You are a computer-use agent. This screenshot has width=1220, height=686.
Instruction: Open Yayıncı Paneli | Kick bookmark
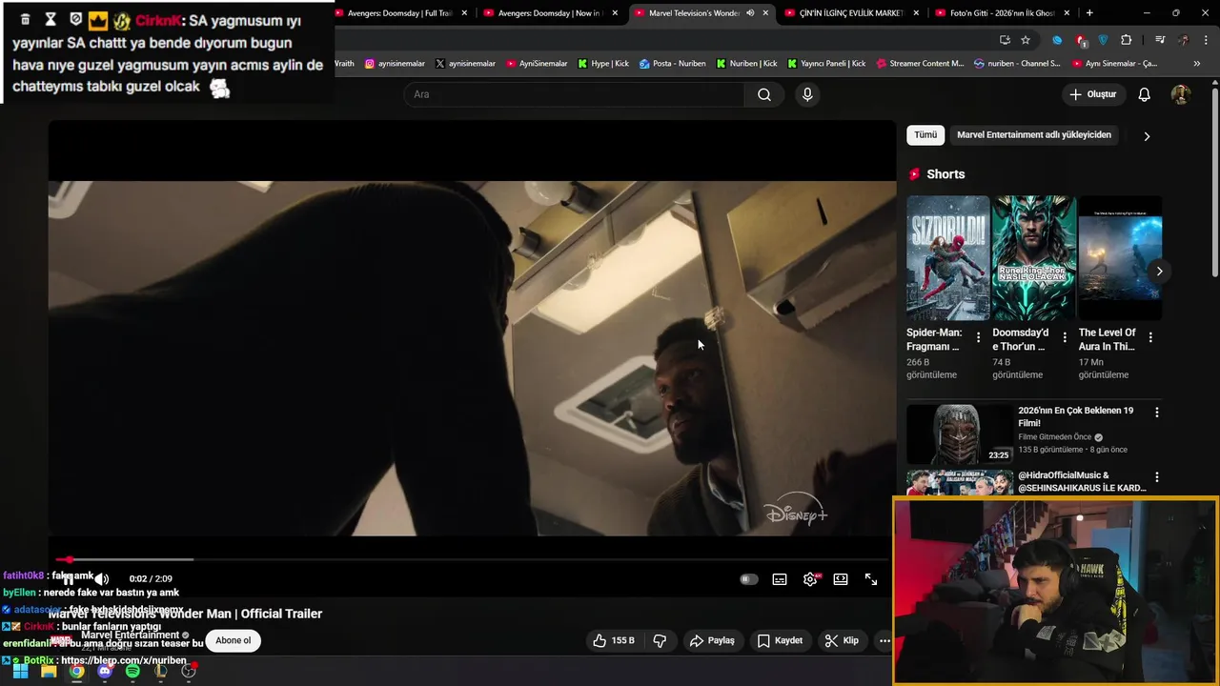pos(825,64)
